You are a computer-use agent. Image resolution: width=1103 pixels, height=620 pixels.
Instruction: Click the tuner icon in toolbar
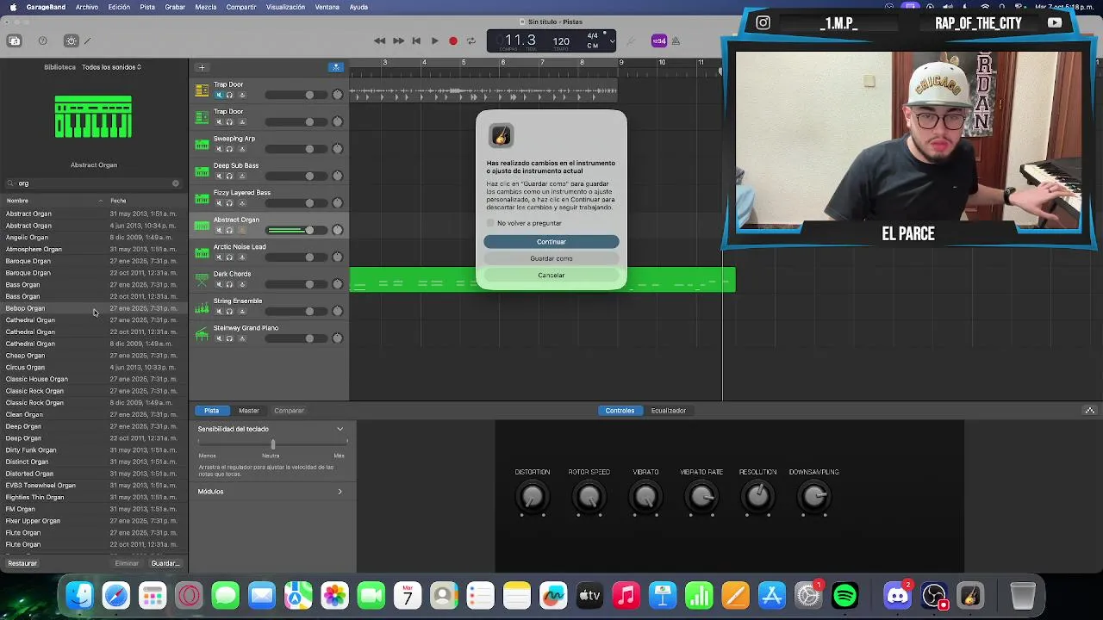click(632, 40)
